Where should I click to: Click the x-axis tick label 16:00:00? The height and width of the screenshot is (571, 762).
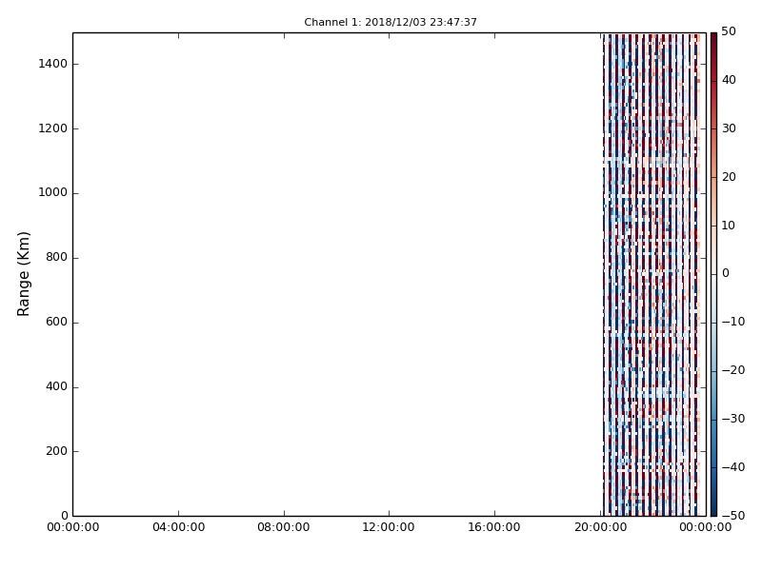[x=494, y=527]
